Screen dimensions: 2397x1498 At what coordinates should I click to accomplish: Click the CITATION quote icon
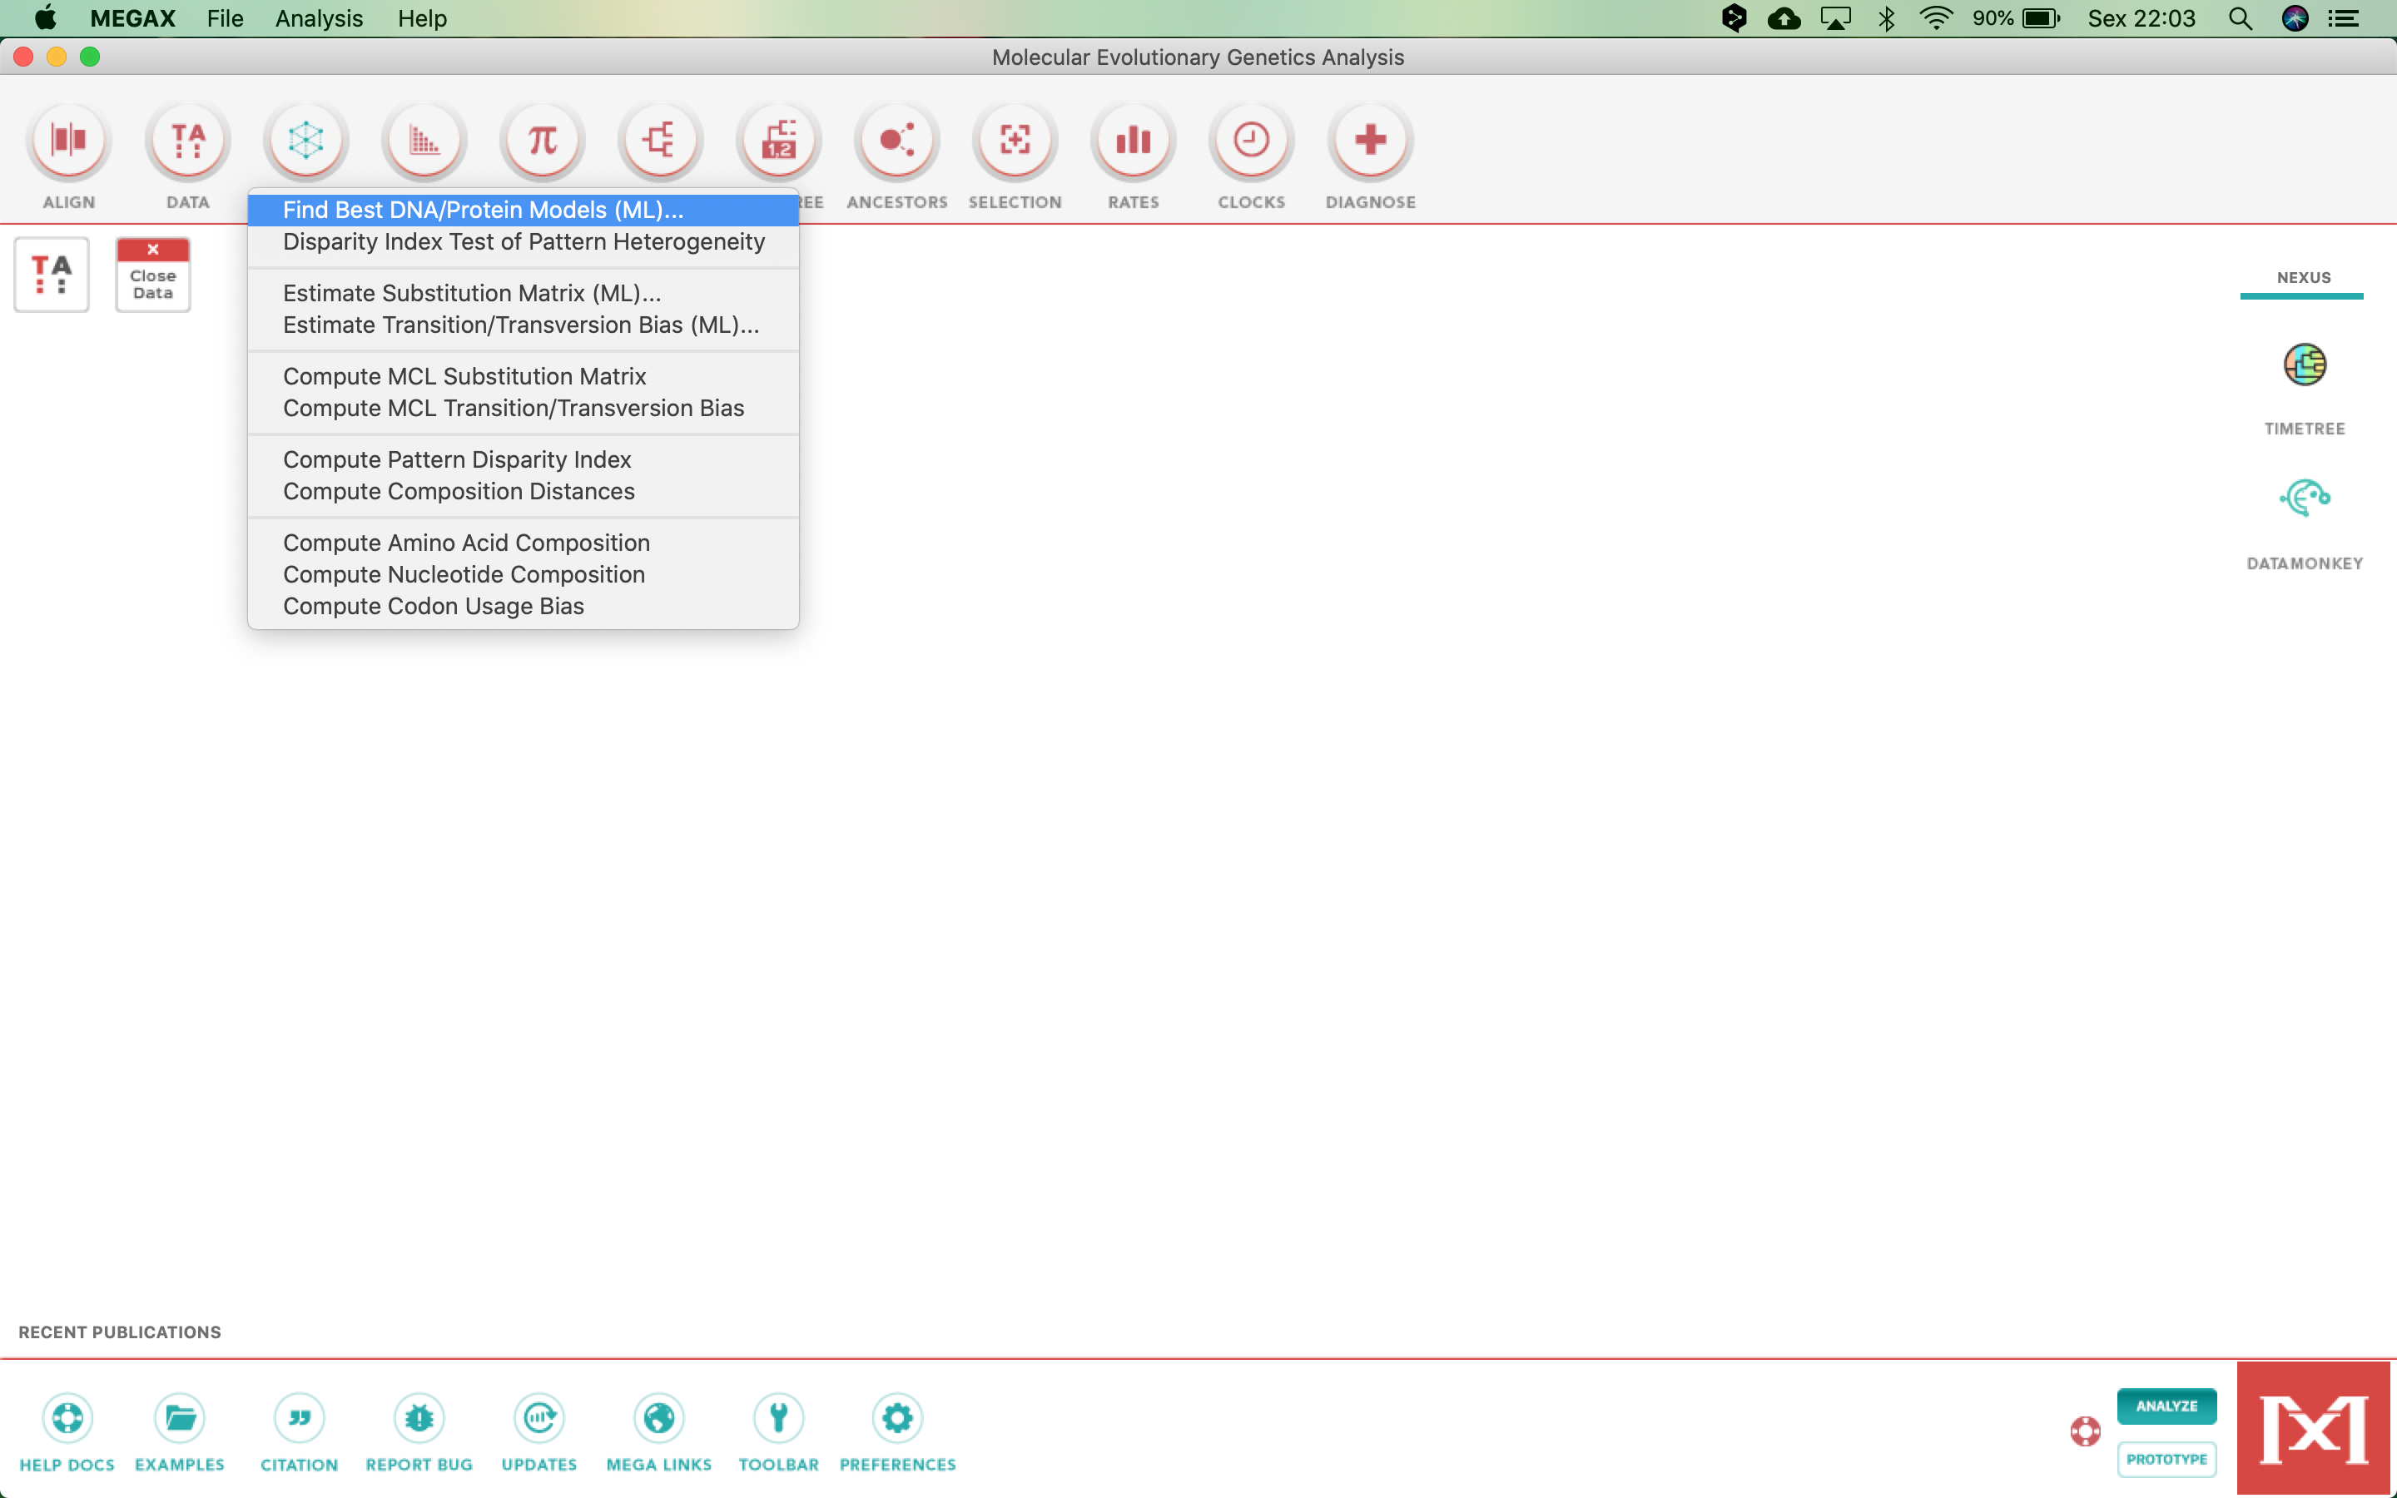coord(298,1419)
